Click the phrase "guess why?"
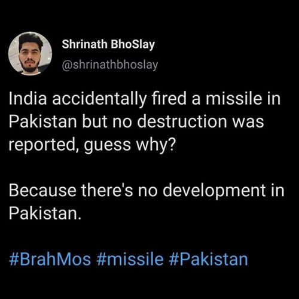This screenshot has height=299, width=299. click(130, 145)
